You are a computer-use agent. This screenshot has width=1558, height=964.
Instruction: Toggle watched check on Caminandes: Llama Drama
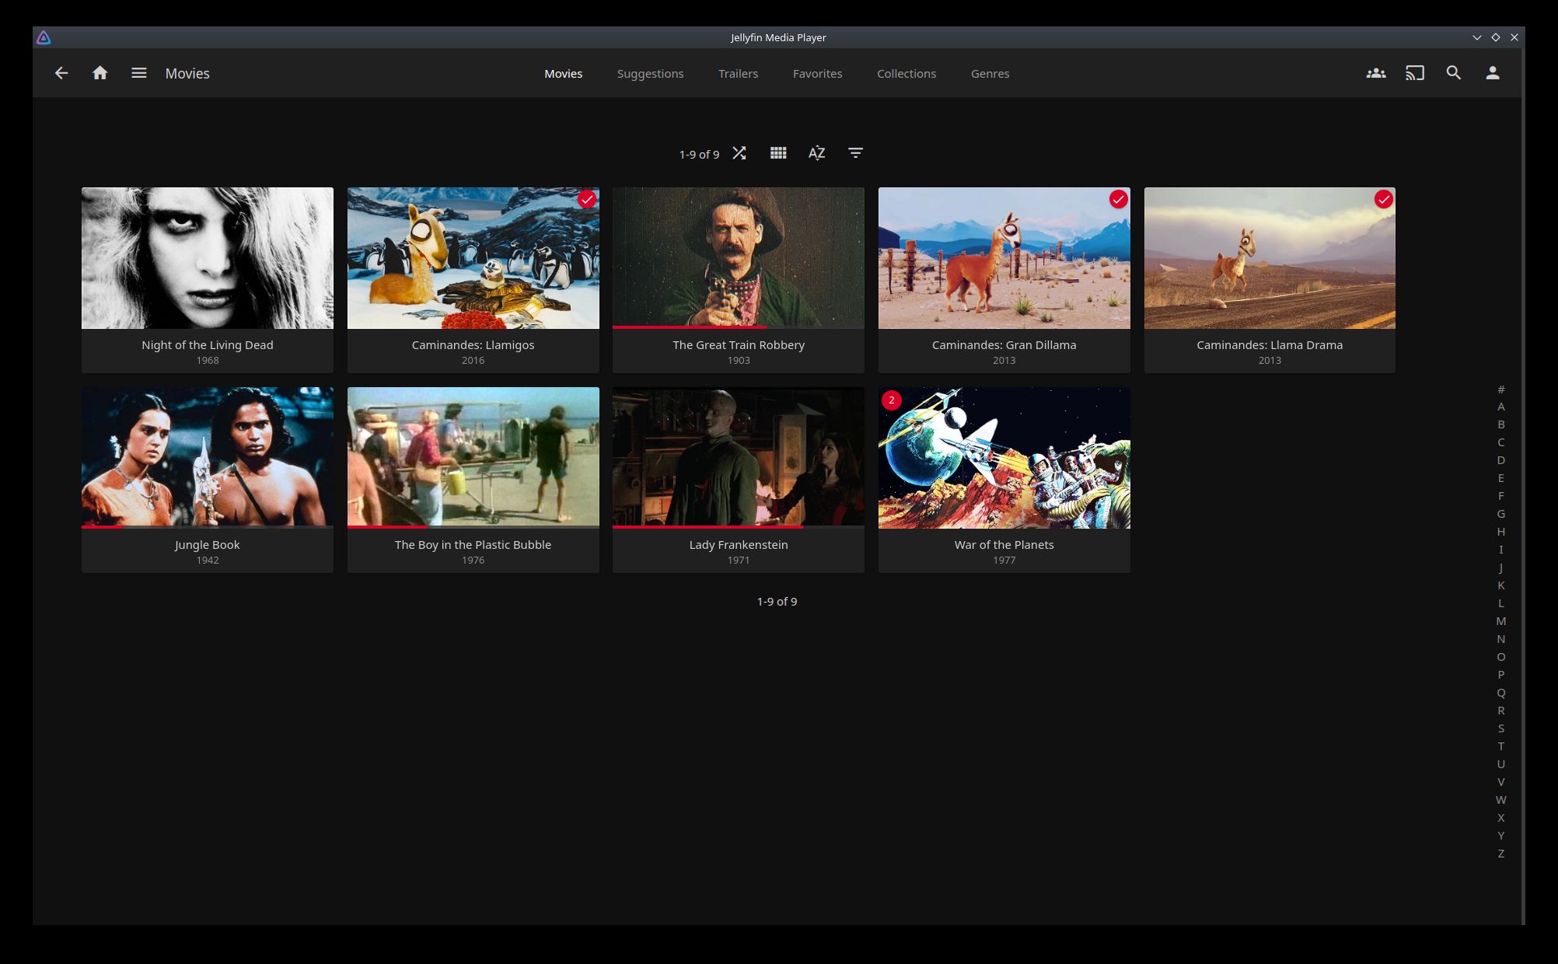coord(1384,200)
